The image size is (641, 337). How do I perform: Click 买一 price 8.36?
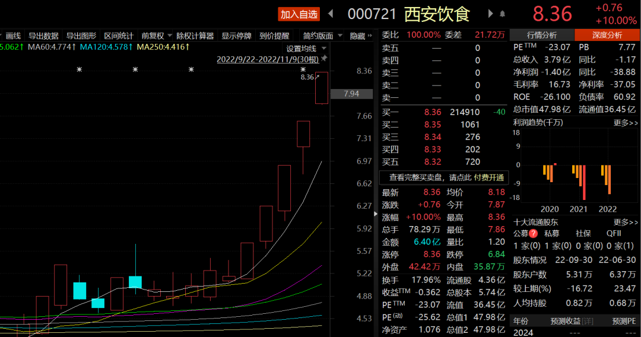(433, 112)
